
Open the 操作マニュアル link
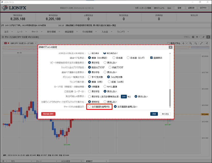point(159,8)
